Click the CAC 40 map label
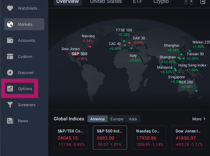Image resolution: width=210 pixels, height=156 pixels. pyautogui.click(x=115, y=44)
